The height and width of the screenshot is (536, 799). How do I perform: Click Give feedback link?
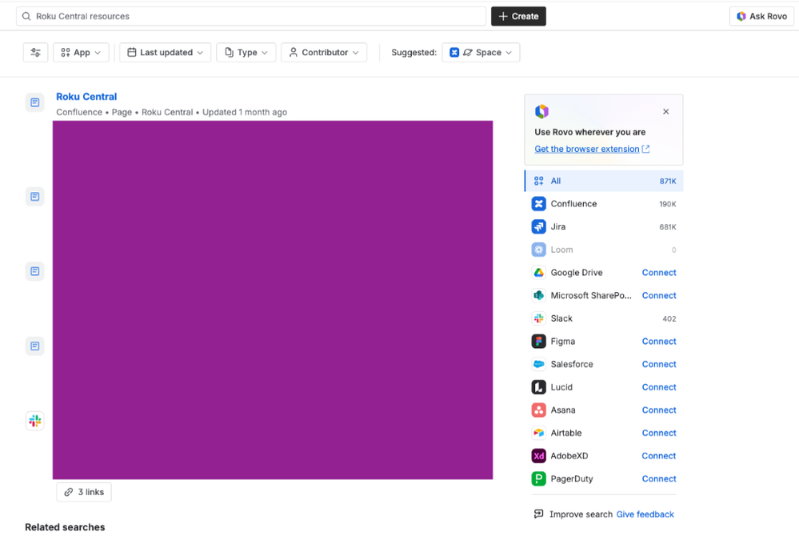coord(645,514)
